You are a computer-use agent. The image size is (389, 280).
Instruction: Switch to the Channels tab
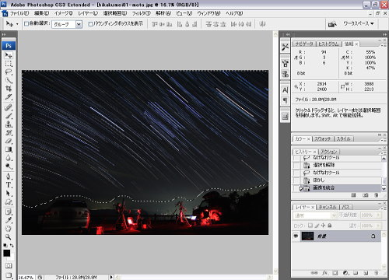tap(328, 207)
